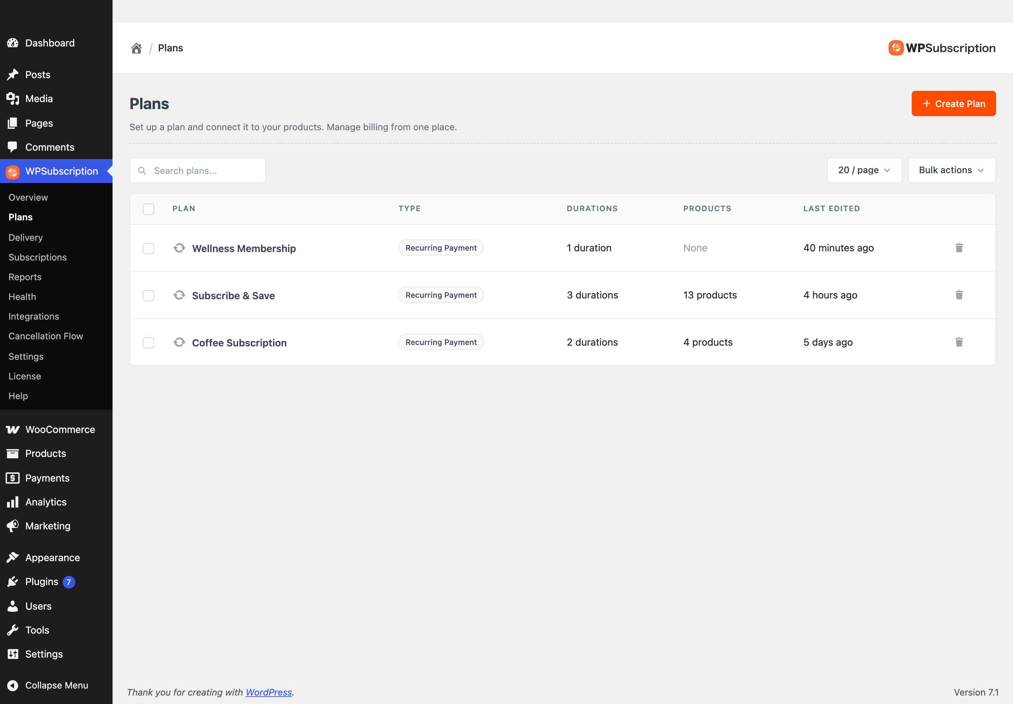Go to Delivery submenu item
The height and width of the screenshot is (704, 1013).
click(x=26, y=237)
